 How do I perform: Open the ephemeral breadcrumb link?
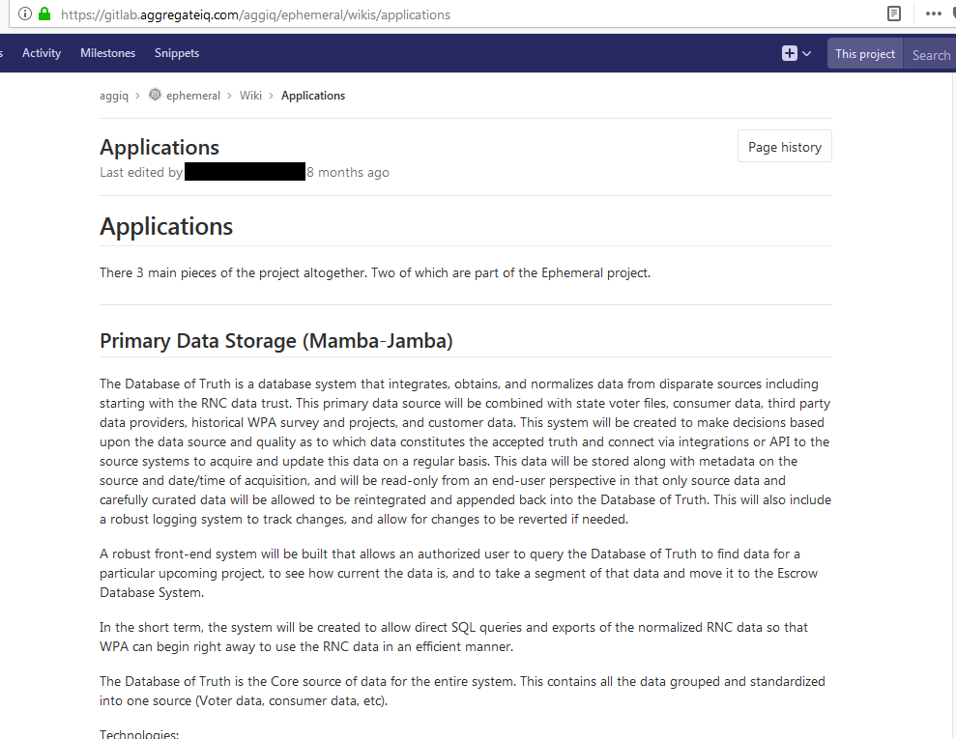[x=193, y=96]
